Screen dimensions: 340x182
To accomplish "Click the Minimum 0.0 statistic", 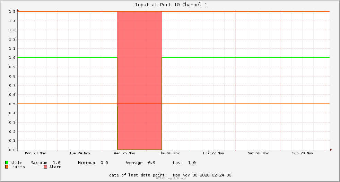I will click(x=93, y=163).
